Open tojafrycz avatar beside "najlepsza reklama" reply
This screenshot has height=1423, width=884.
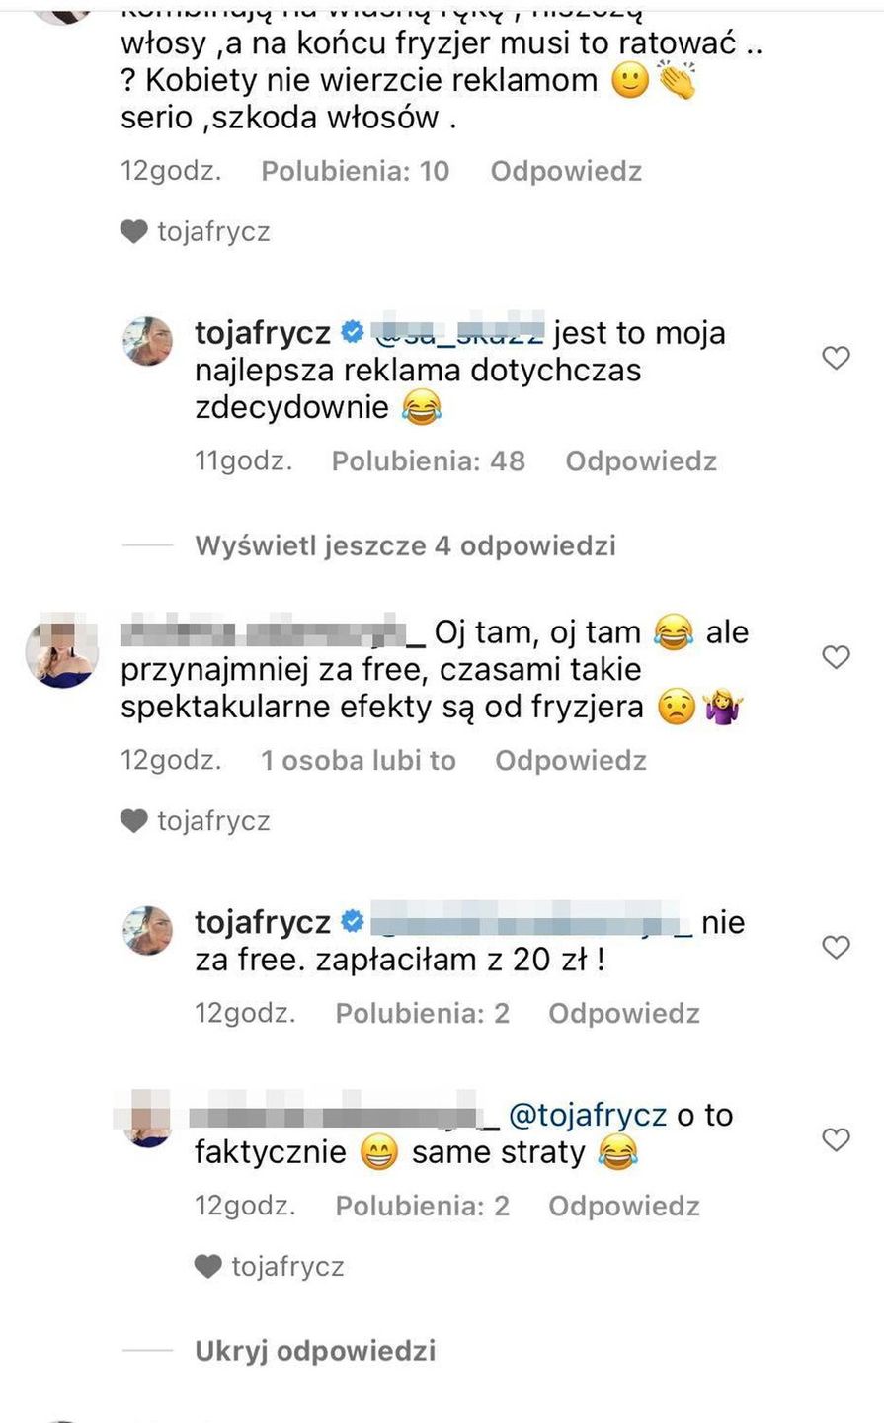click(147, 341)
